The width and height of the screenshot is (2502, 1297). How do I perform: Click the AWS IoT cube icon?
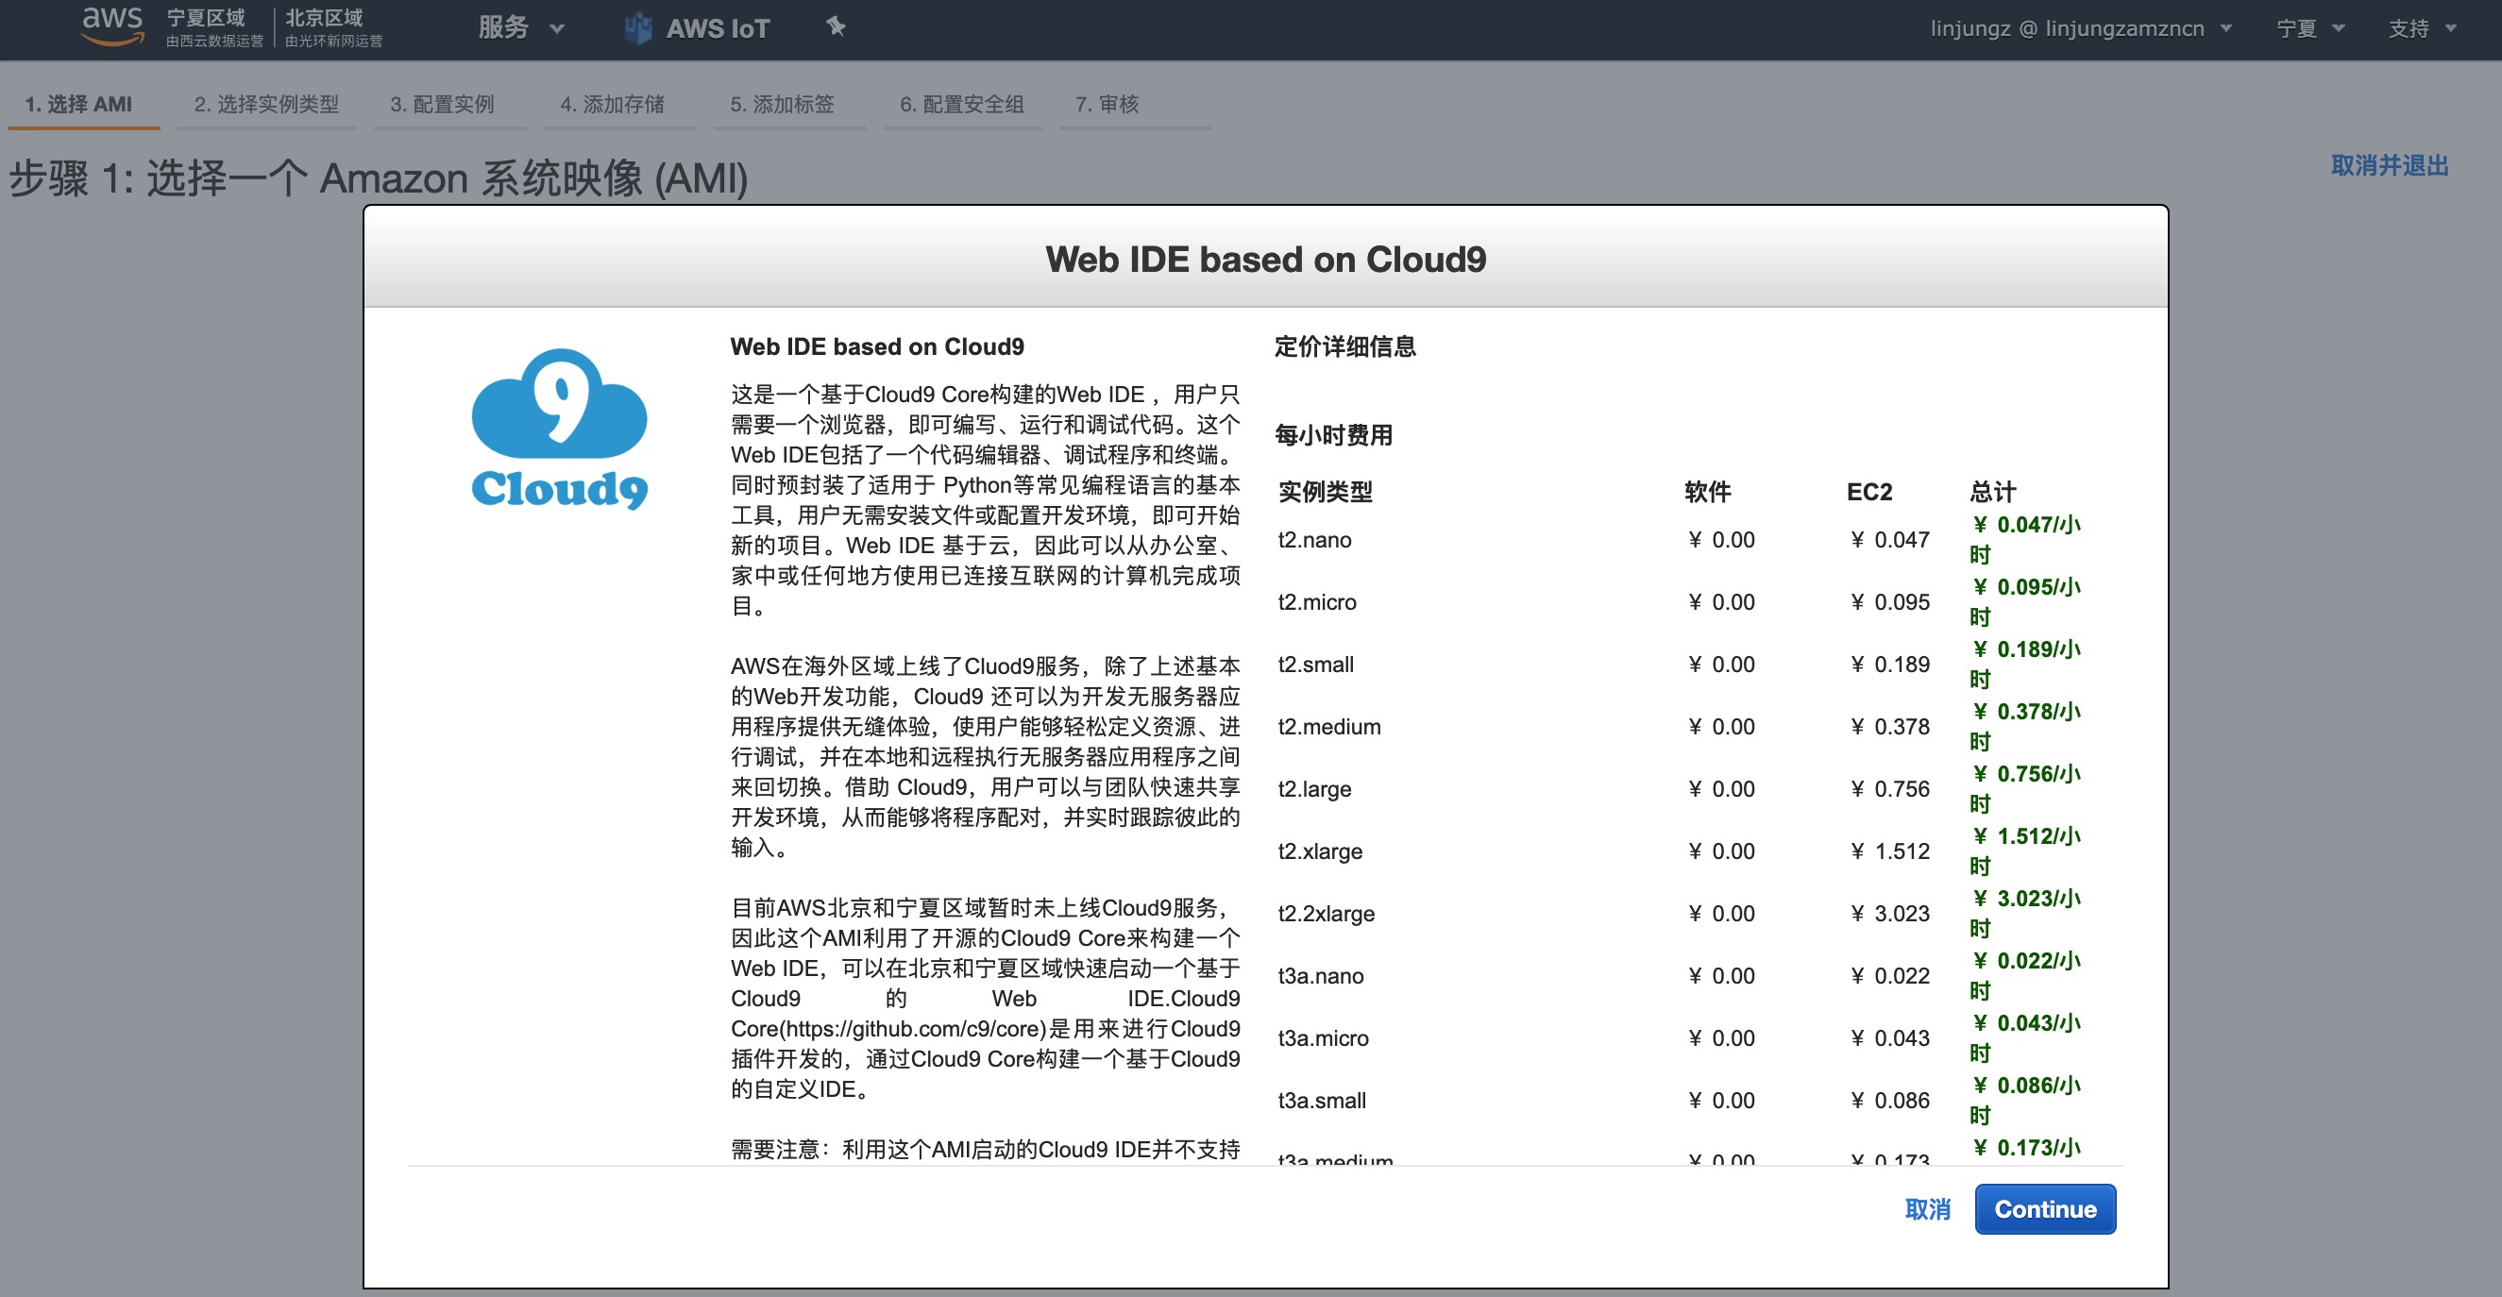click(x=637, y=28)
